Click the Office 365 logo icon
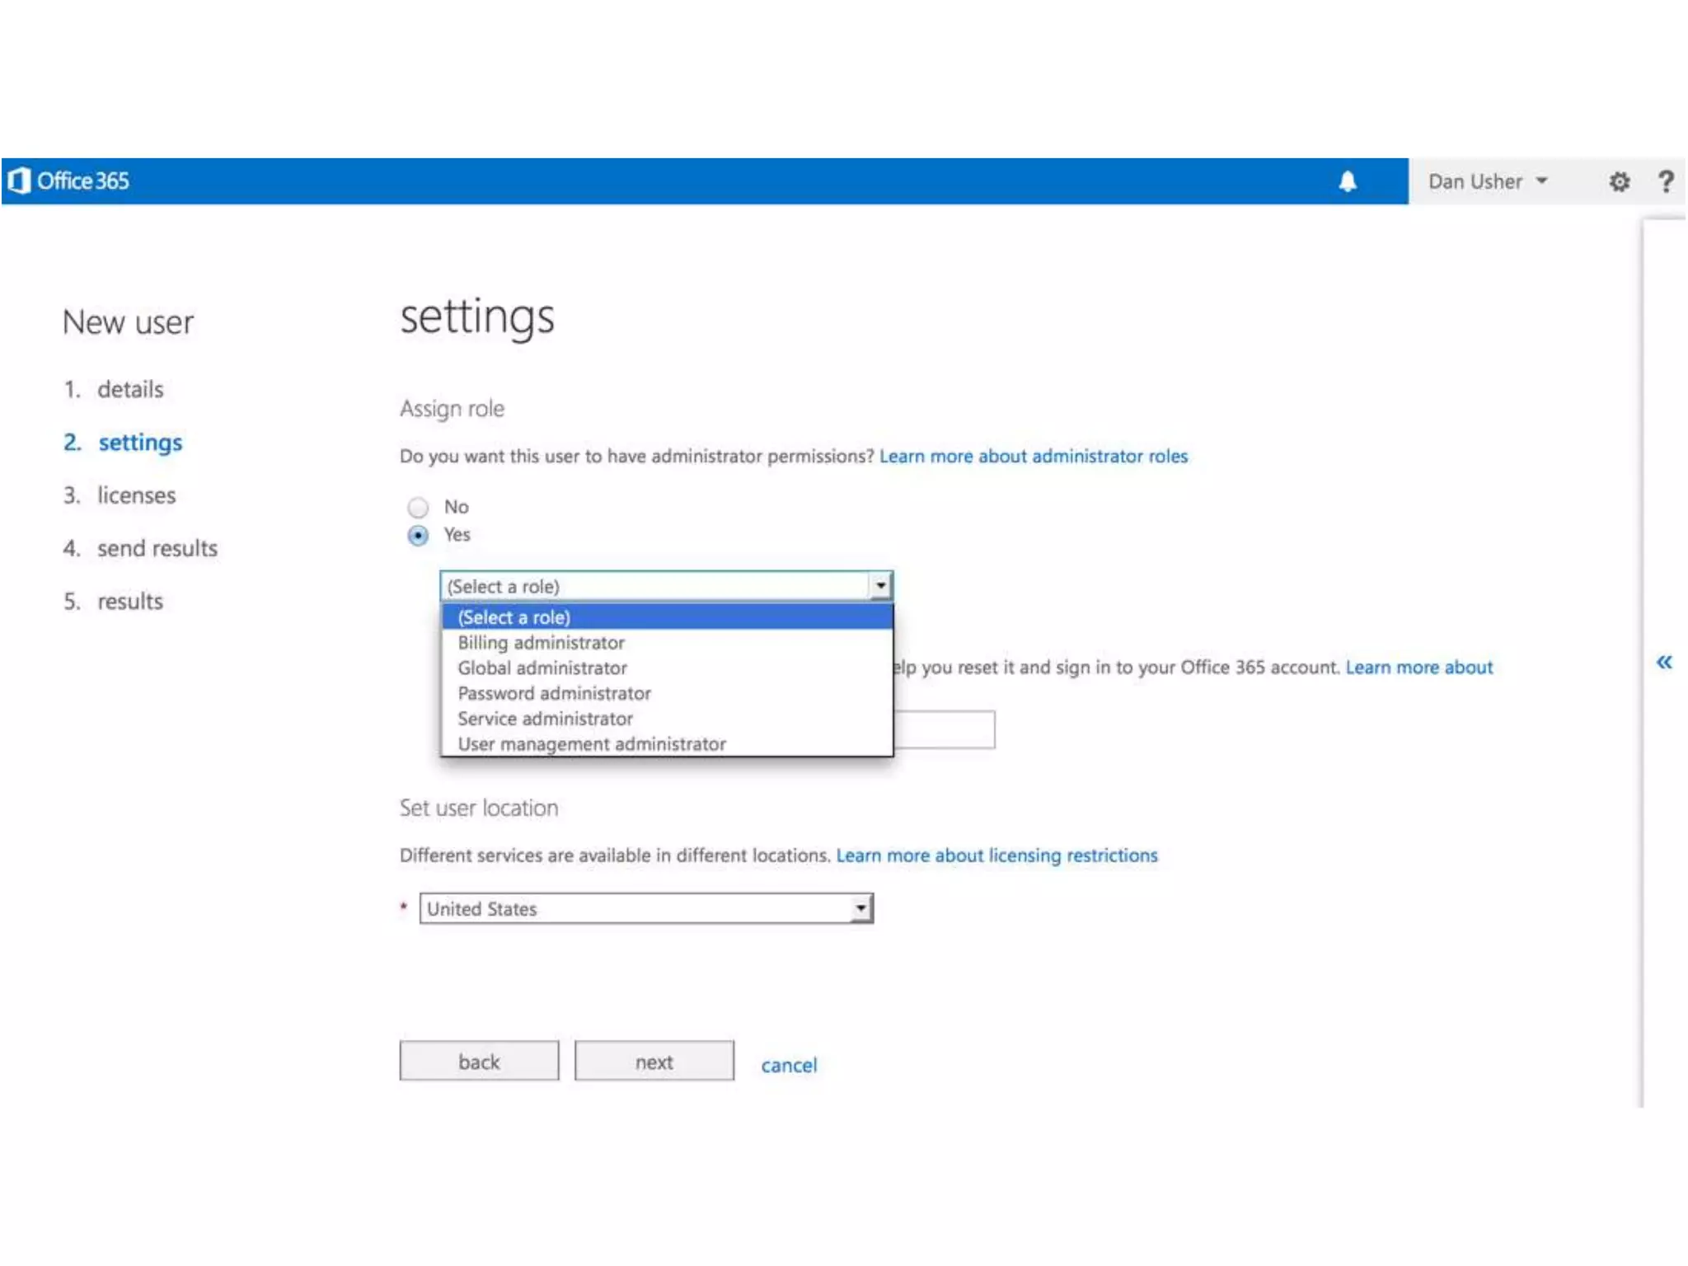 click(20, 181)
